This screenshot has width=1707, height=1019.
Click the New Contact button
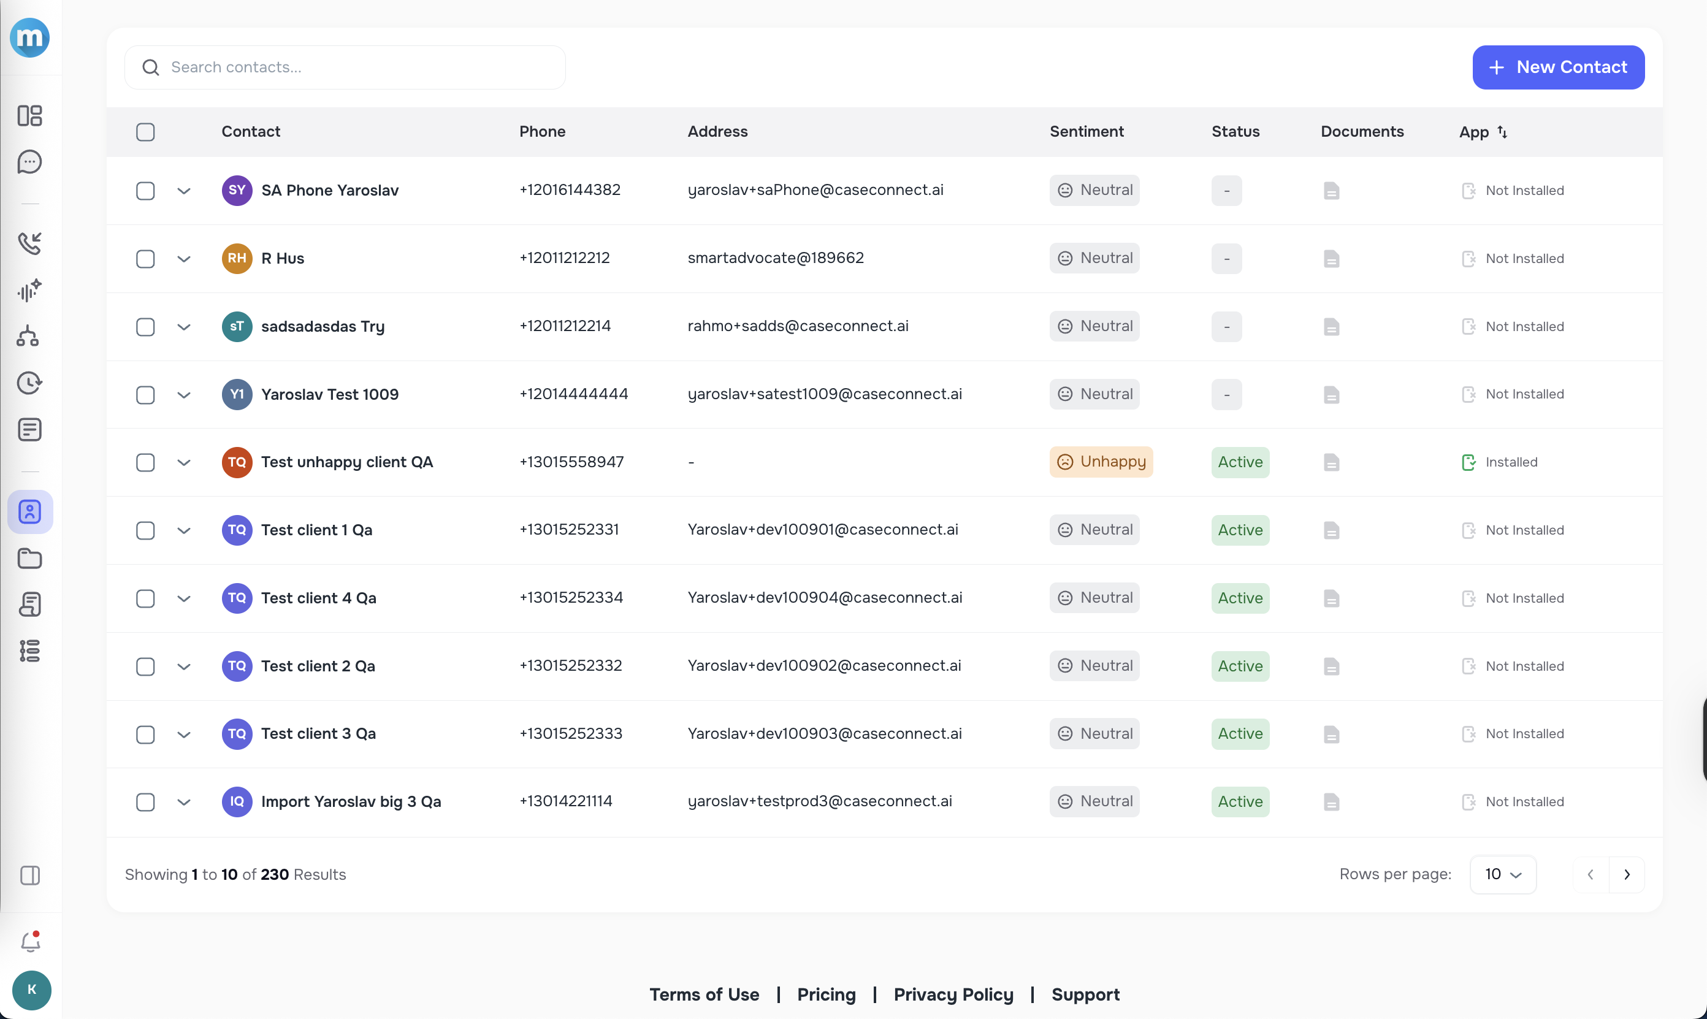click(x=1558, y=67)
